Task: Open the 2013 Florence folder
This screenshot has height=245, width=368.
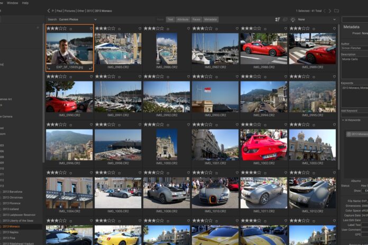Action: (x=12, y=203)
